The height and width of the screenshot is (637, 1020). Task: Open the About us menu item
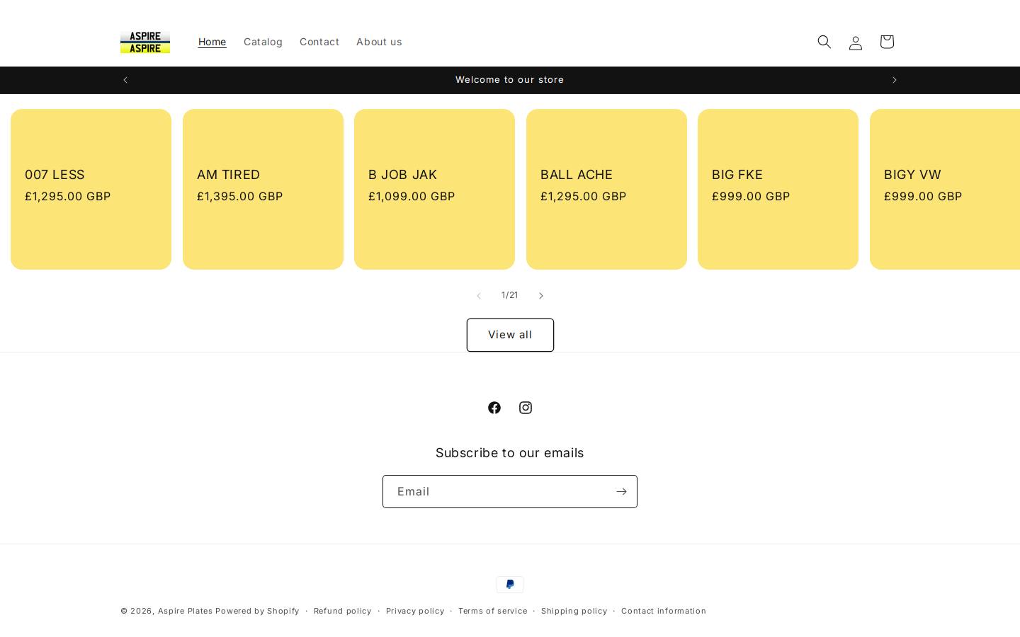pos(379,42)
